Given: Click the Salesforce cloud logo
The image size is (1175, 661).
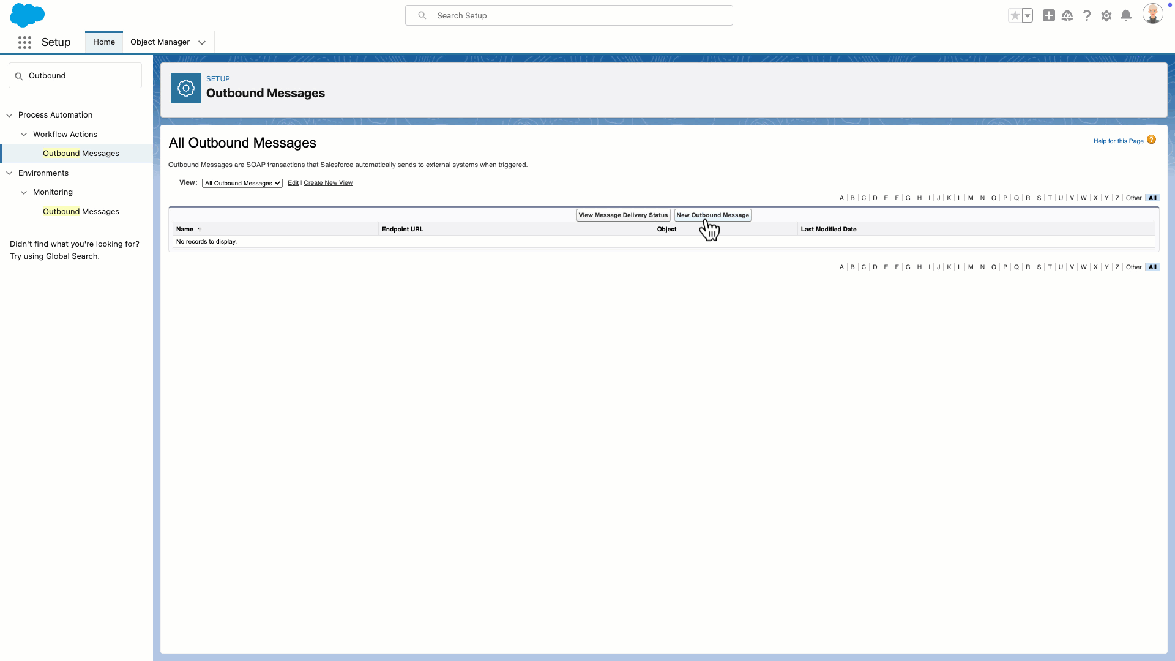Looking at the screenshot, I should (x=27, y=15).
